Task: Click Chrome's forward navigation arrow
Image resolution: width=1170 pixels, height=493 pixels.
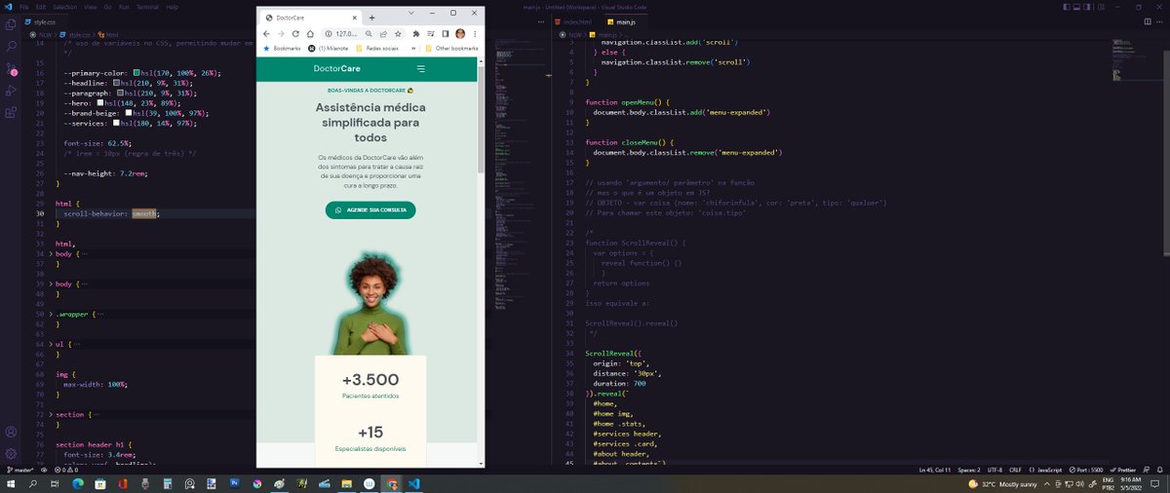Action: tap(281, 33)
